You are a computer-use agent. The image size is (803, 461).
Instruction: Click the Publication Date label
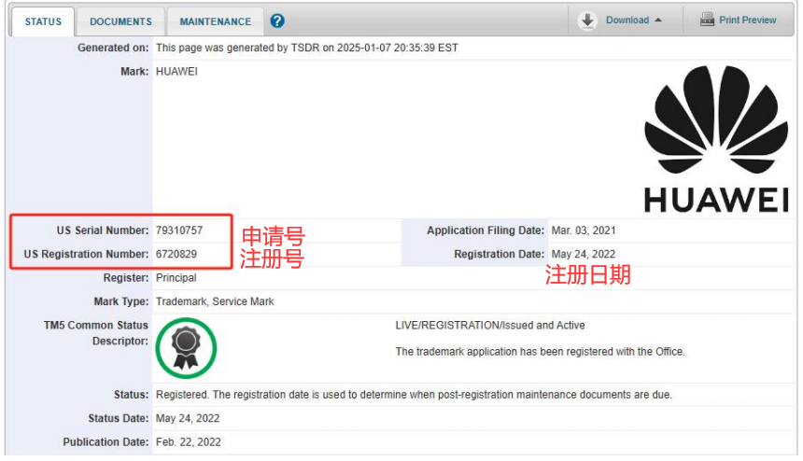[x=106, y=441]
